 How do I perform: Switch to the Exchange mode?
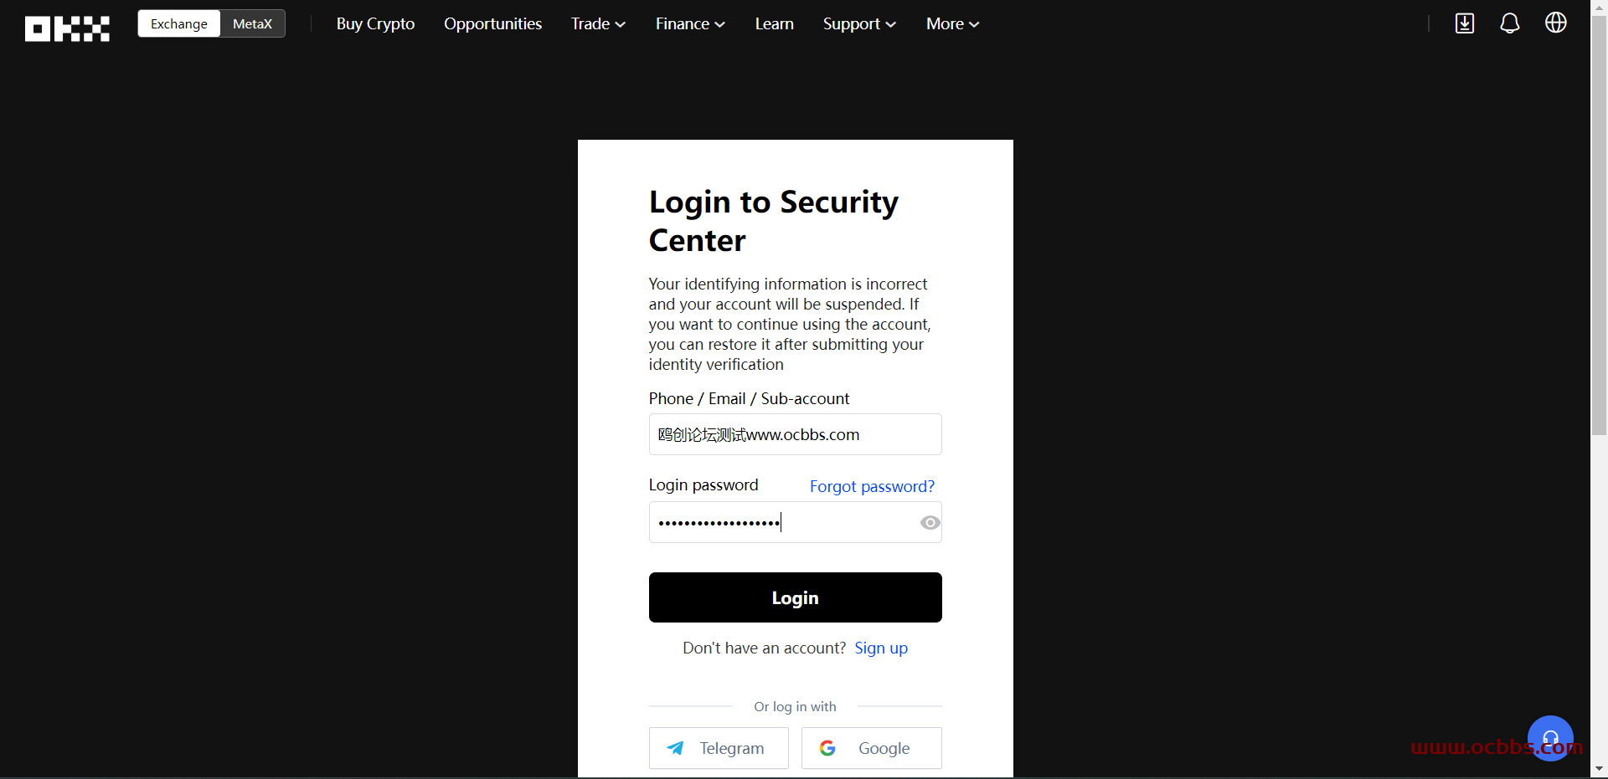click(x=179, y=23)
